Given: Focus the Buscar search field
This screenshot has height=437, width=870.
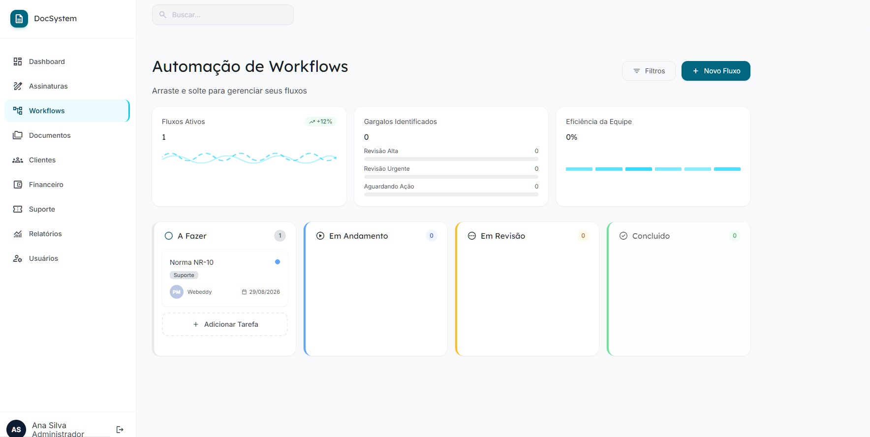Looking at the screenshot, I should click(223, 15).
